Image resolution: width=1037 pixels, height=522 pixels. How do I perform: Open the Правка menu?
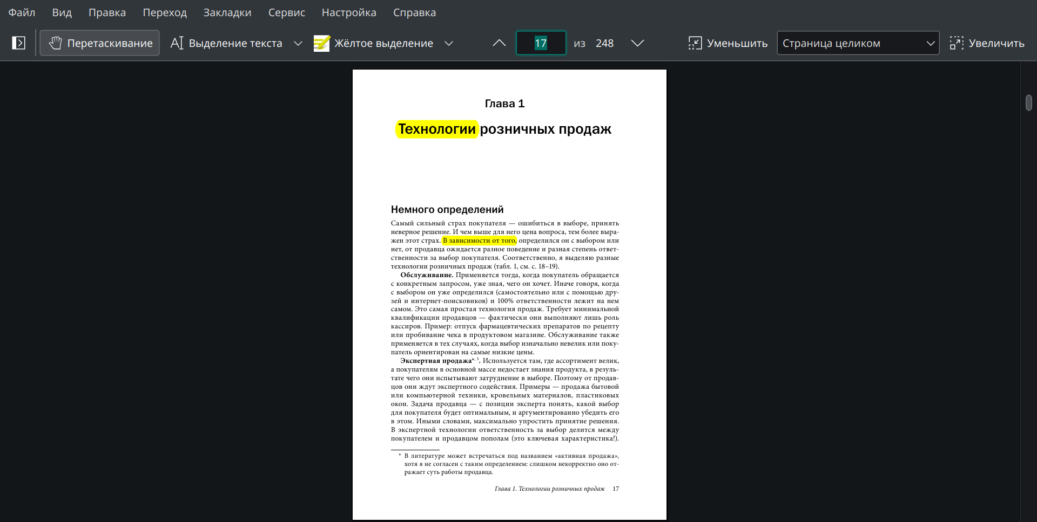[107, 12]
